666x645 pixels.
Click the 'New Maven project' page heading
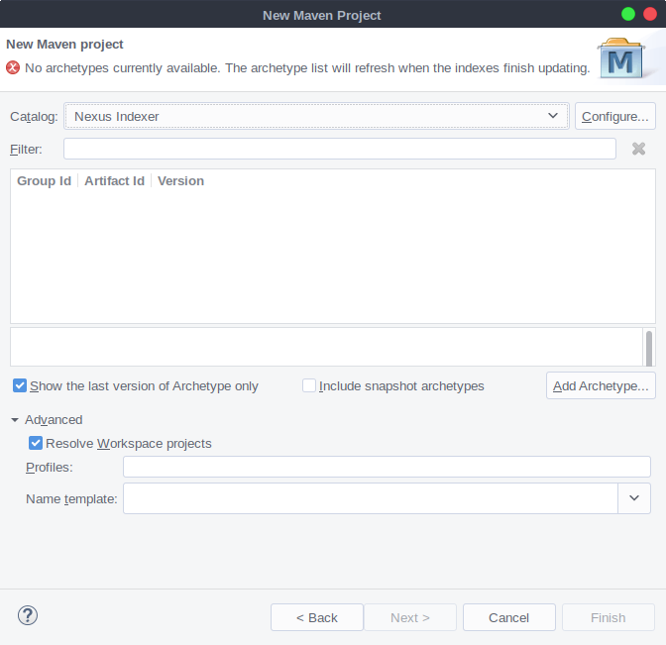[x=64, y=45]
